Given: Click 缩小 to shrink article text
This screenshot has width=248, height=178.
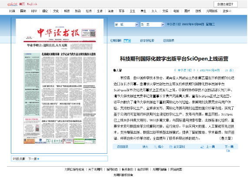Looking at the screenshot, I should [x=161, y=147].
